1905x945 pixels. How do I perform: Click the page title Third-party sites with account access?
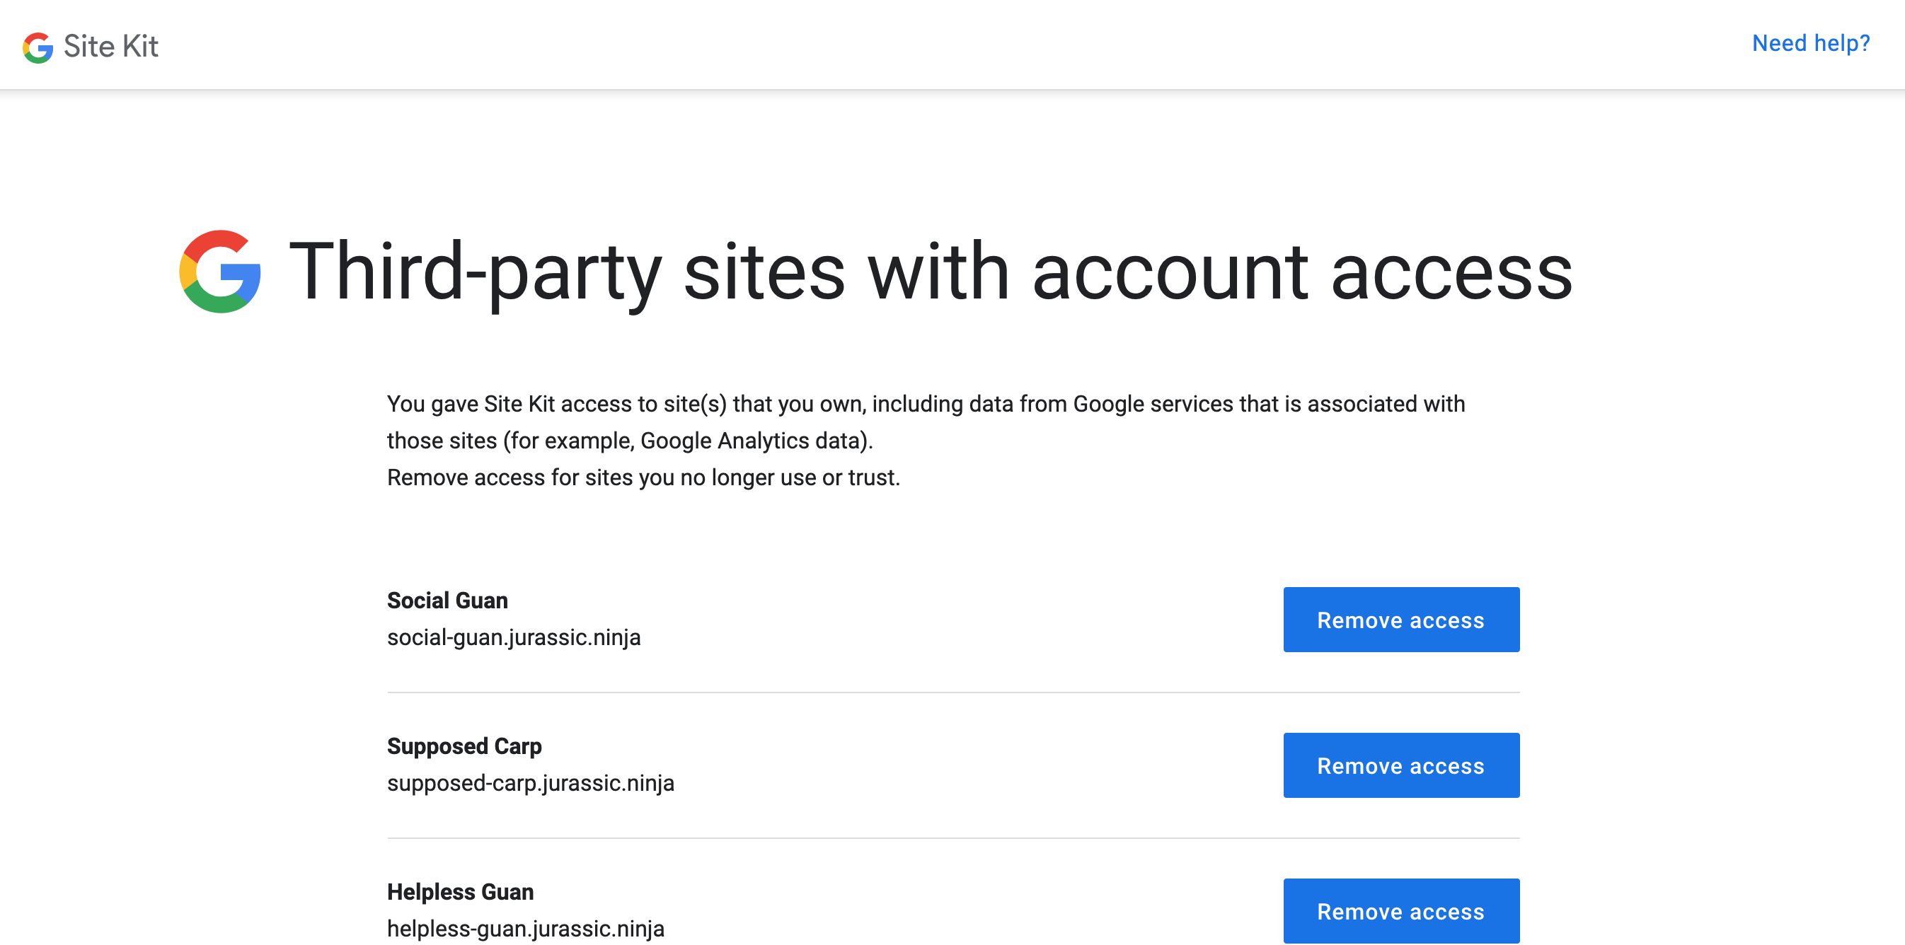tap(932, 274)
